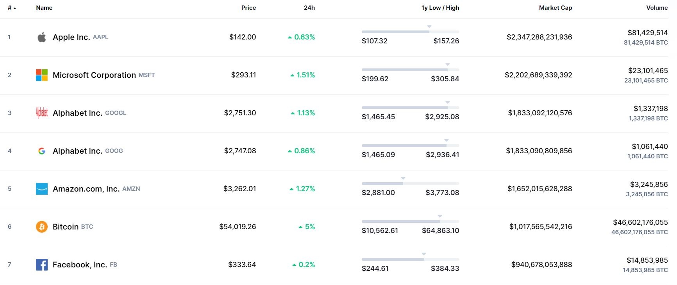
Task: Sort table by the Price column
Action: pos(248,8)
